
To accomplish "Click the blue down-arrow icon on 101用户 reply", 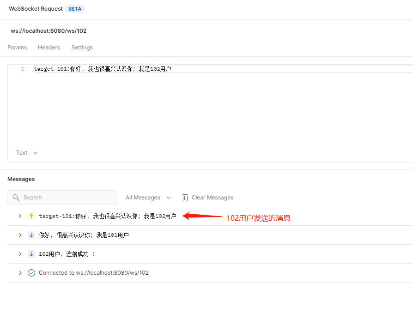I will pos(31,235).
